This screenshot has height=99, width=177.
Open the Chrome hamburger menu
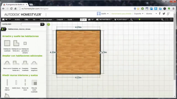[173, 9]
